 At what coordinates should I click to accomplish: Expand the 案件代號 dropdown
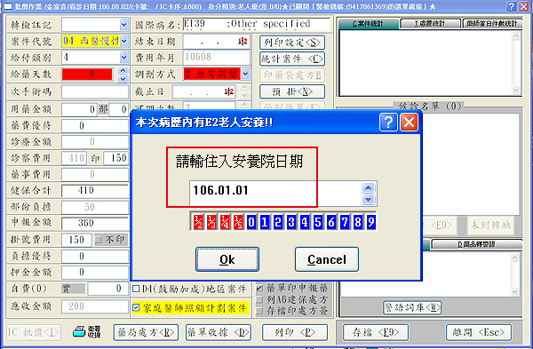[123, 41]
